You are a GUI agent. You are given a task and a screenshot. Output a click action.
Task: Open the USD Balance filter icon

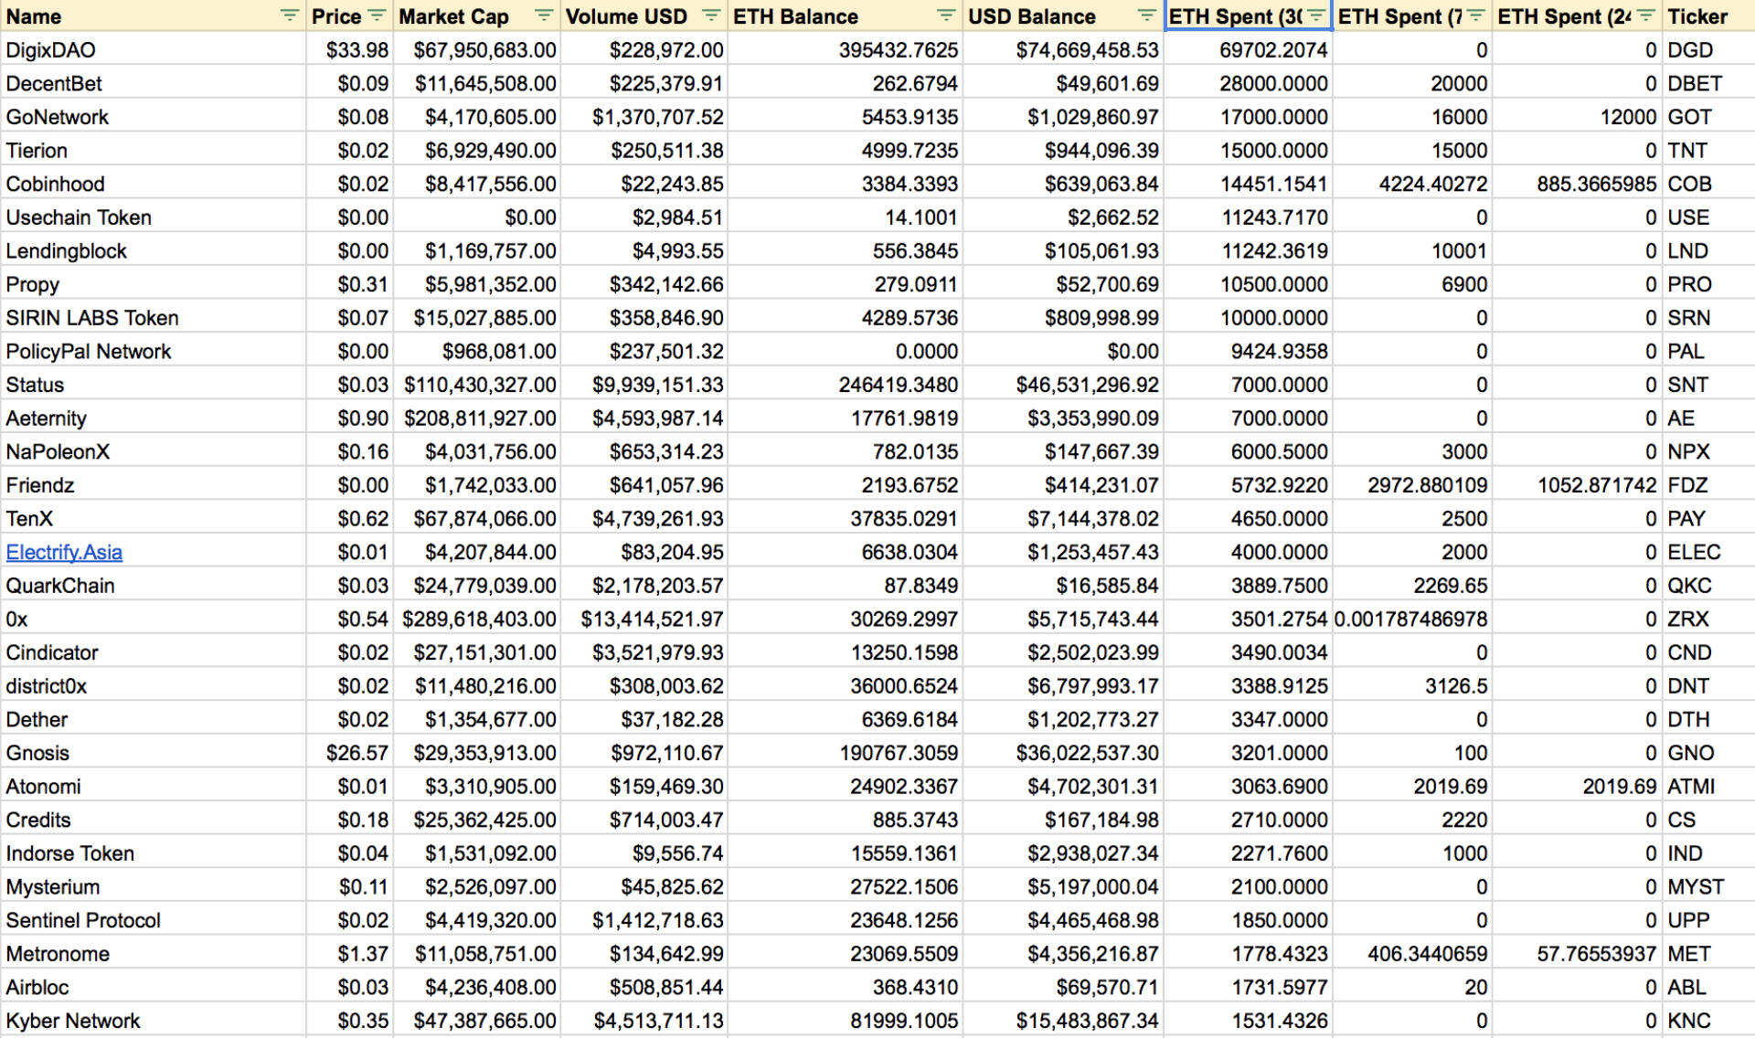coord(1146,16)
